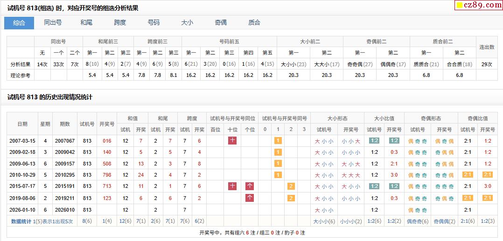Viewport: 503px width, 241px height.
Task: Open the 质合 analysis tab
Action: (x=254, y=22)
